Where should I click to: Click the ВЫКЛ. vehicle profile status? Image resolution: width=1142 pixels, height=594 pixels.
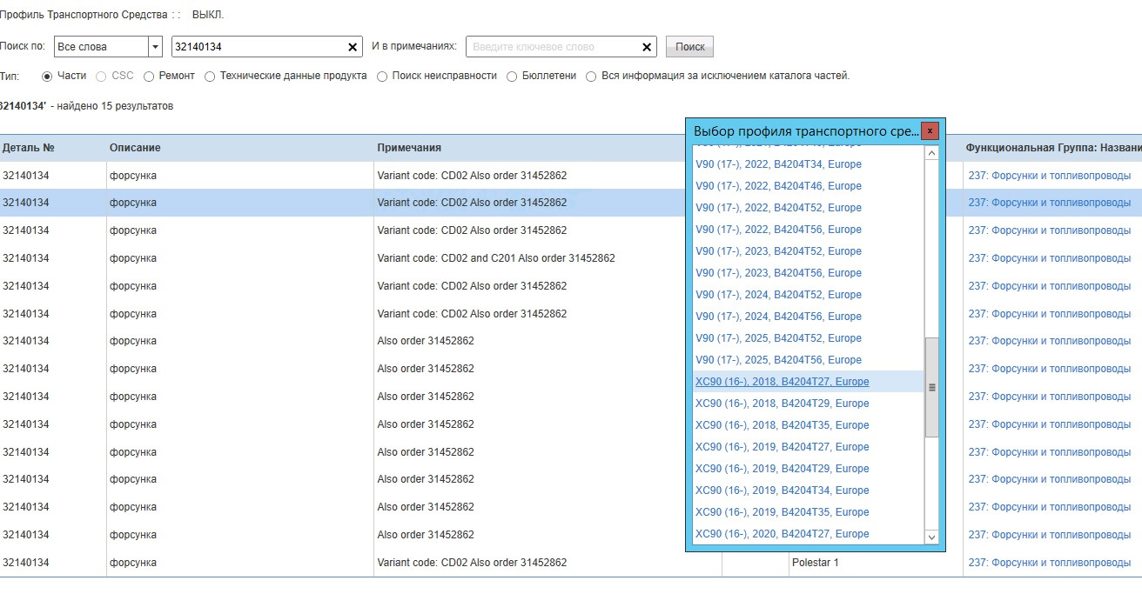[x=207, y=15]
